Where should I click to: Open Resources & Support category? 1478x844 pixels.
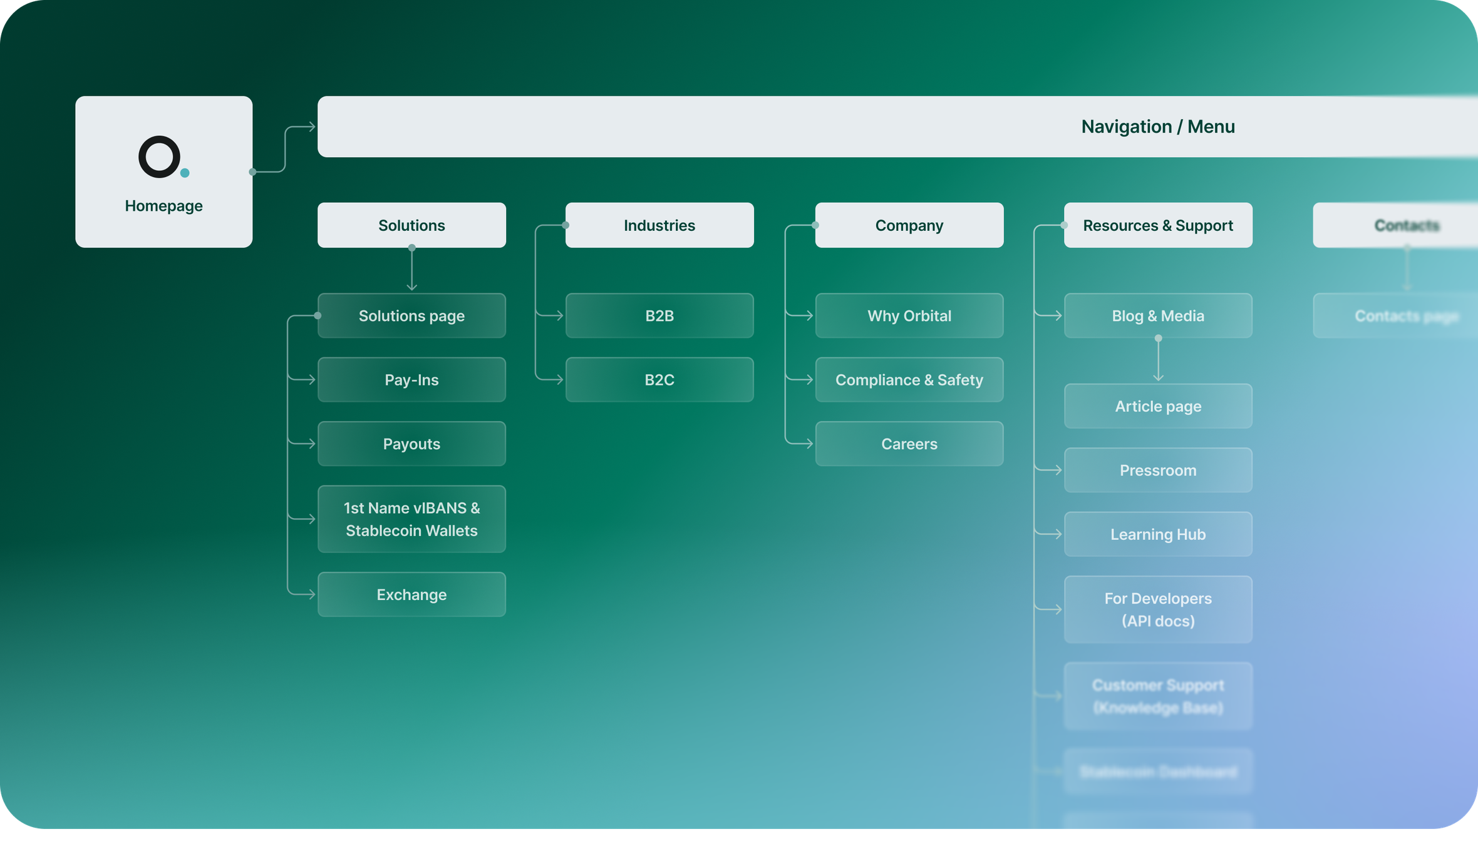pos(1158,225)
